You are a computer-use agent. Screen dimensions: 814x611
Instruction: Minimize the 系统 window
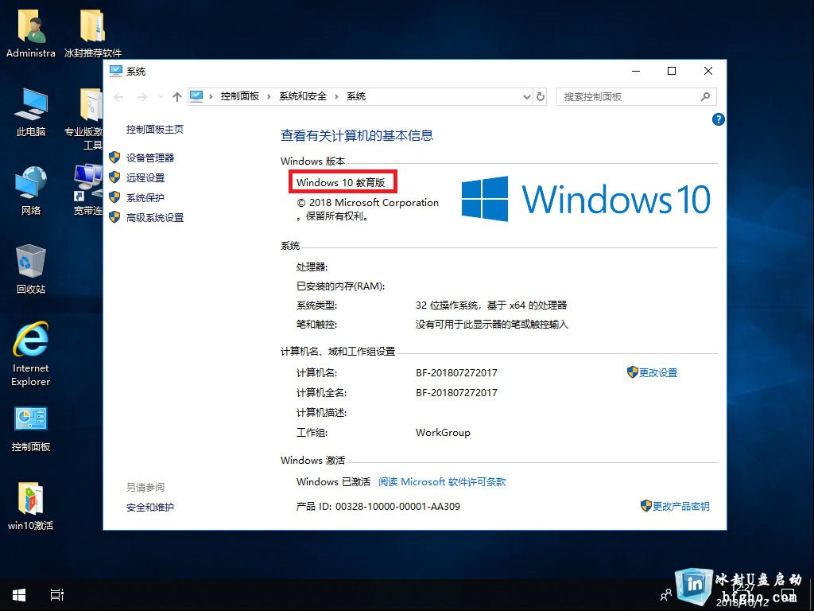point(636,71)
